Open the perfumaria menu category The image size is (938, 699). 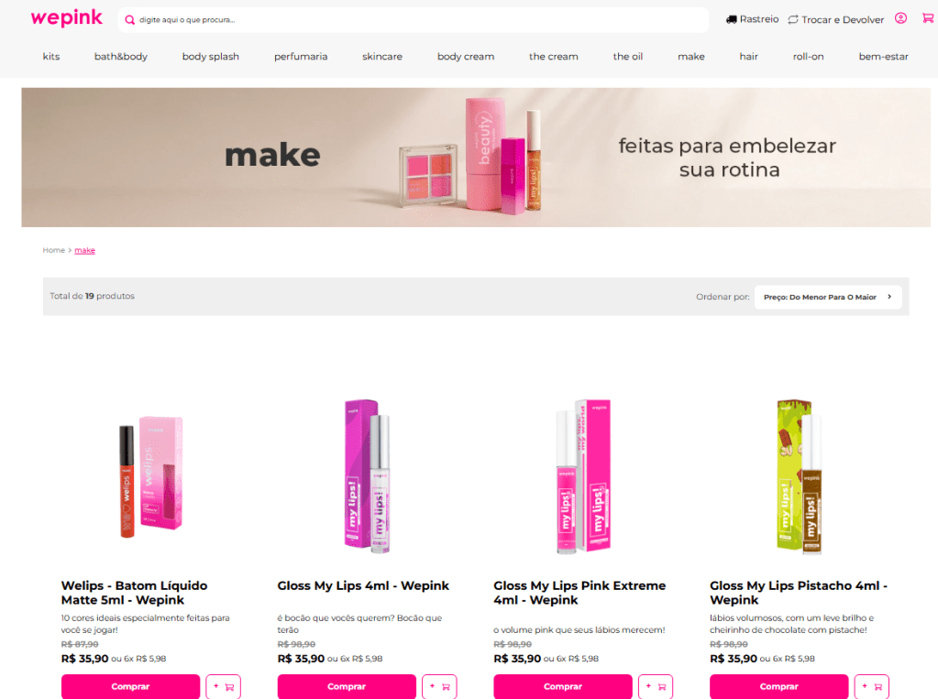click(x=301, y=56)
